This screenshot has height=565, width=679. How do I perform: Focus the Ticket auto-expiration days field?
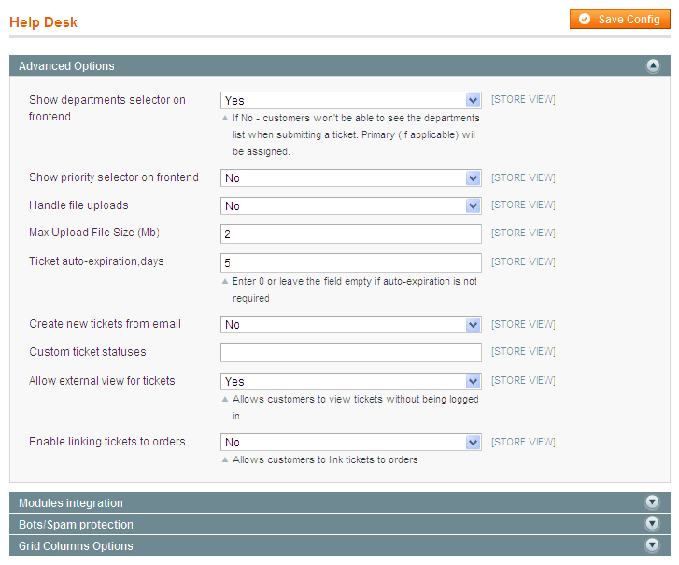tap(351, 262)
